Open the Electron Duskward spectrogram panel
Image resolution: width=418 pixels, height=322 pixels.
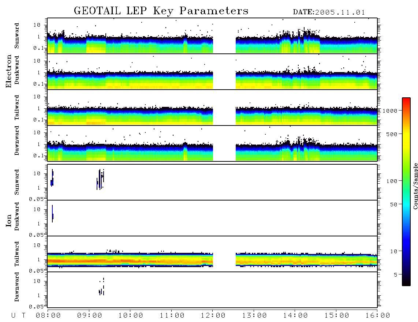[x=212, y=71]
